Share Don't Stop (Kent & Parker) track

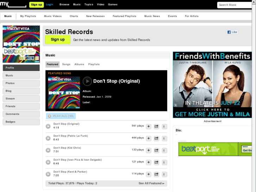point(156,174)
